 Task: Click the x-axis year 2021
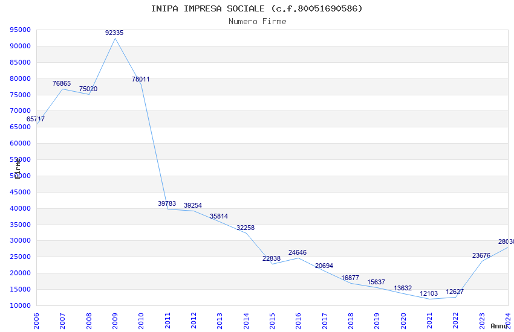click(430, 321)
